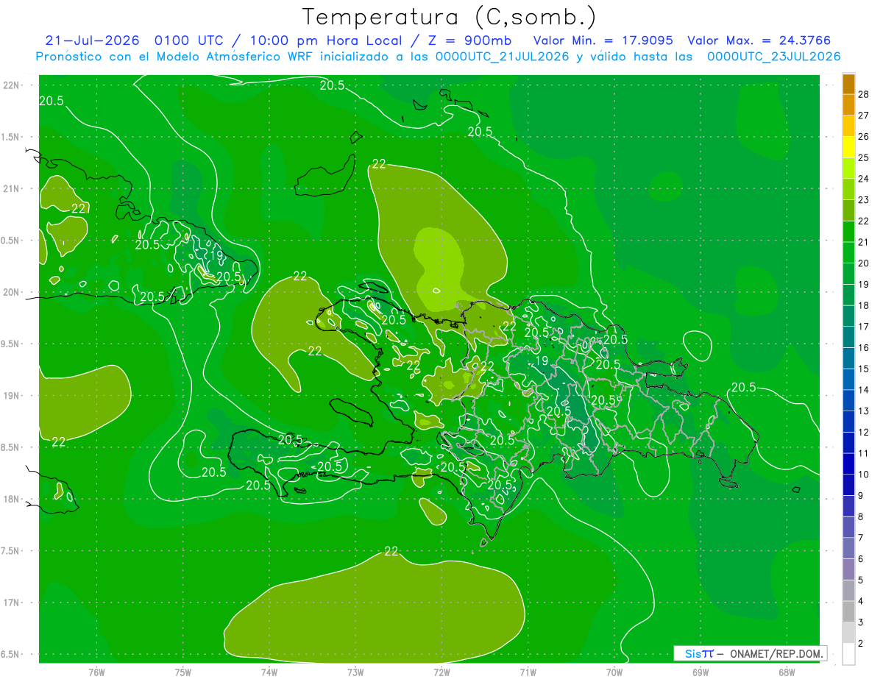
Task: Click 'Valor Min. = 17.9095' value
Action: pyautogui.click(x=603, y=40)
